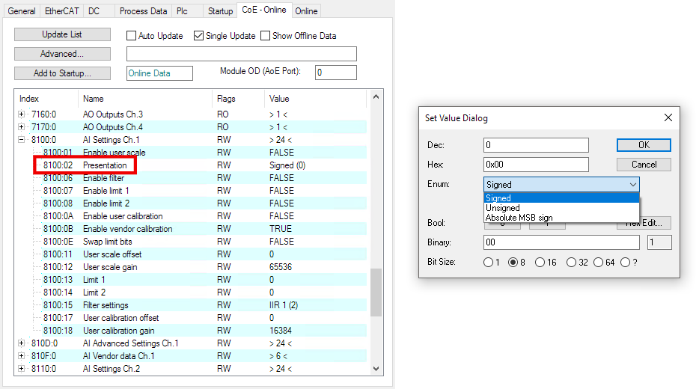This screenshot has height=389, width=696.
Task: Click the Hex value field
Action: [536, 165]
